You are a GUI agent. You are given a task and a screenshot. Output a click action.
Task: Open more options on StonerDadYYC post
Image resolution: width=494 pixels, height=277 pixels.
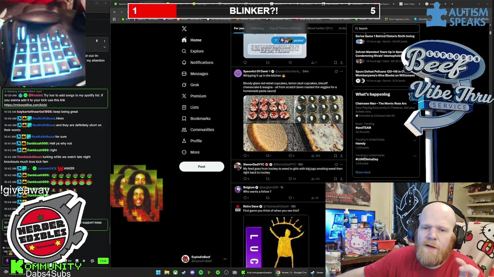pyautogui.click(x=342, y=164)
